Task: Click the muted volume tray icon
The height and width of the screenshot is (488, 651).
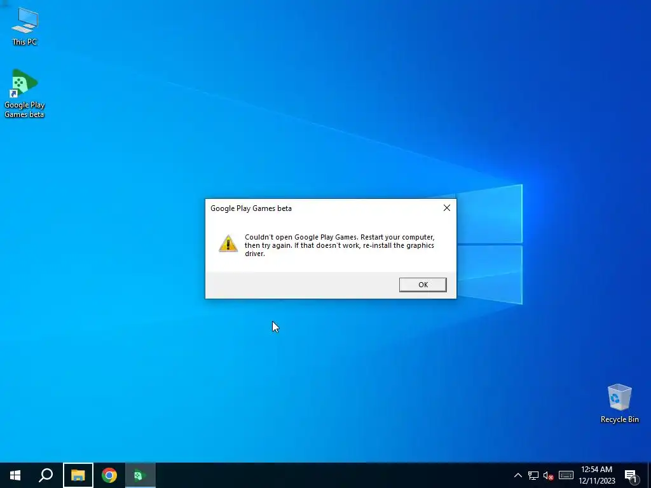Action: coord(549,475)
